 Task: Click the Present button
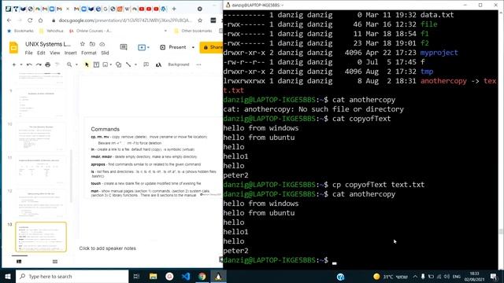click(x=173, y=47)
